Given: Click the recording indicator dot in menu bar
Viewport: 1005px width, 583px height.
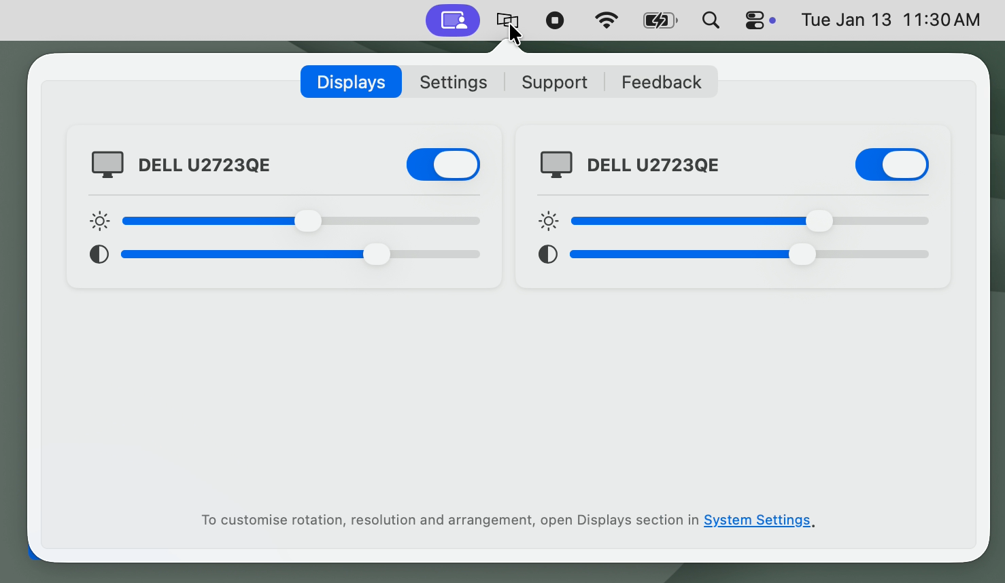Looking at the screenshot, I should (x=555, y=20).
